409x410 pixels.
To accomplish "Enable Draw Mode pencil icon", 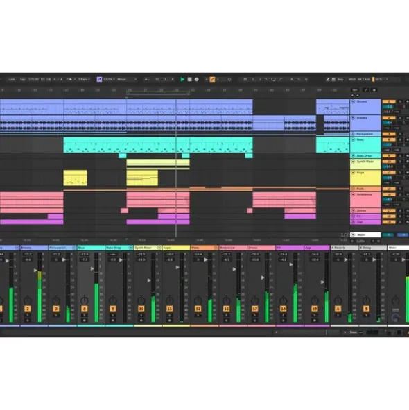I will click(x=328, y=79).
